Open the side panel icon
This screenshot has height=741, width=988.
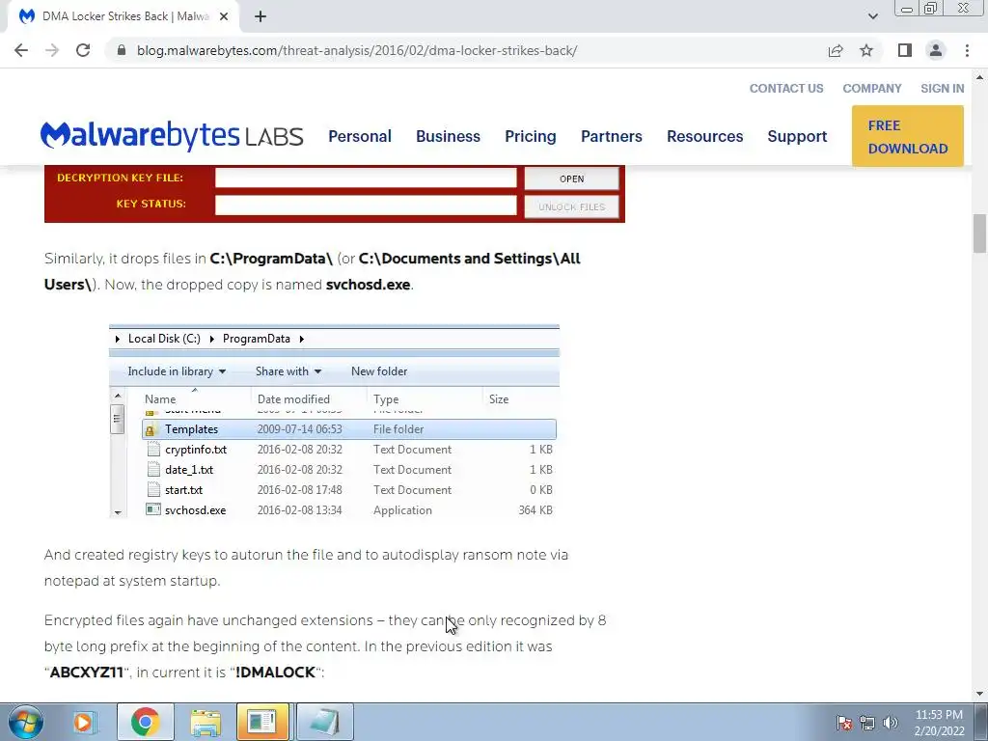[x=905, y=50]
